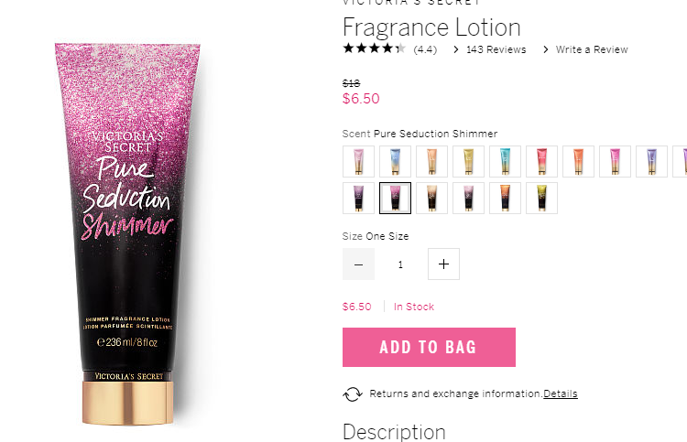Viewport: 687px width, 442px height.
Task: Open returns and exchange Details link
Action: click(561, 393)
